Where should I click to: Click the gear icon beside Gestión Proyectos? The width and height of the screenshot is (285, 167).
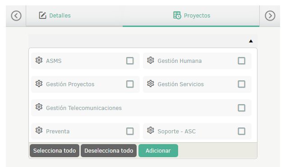(x=39, y=83)
